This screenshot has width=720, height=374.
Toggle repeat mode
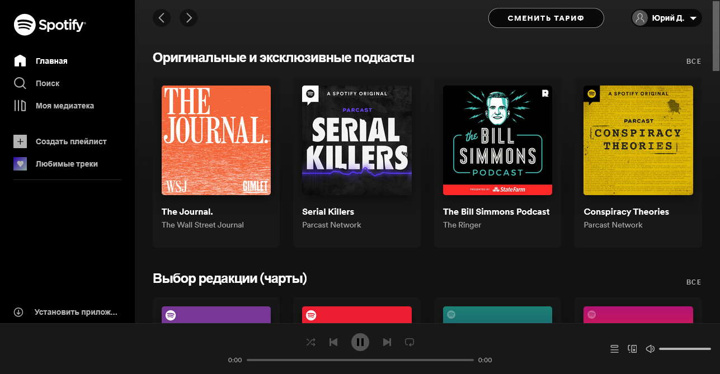tap(410, 342)
